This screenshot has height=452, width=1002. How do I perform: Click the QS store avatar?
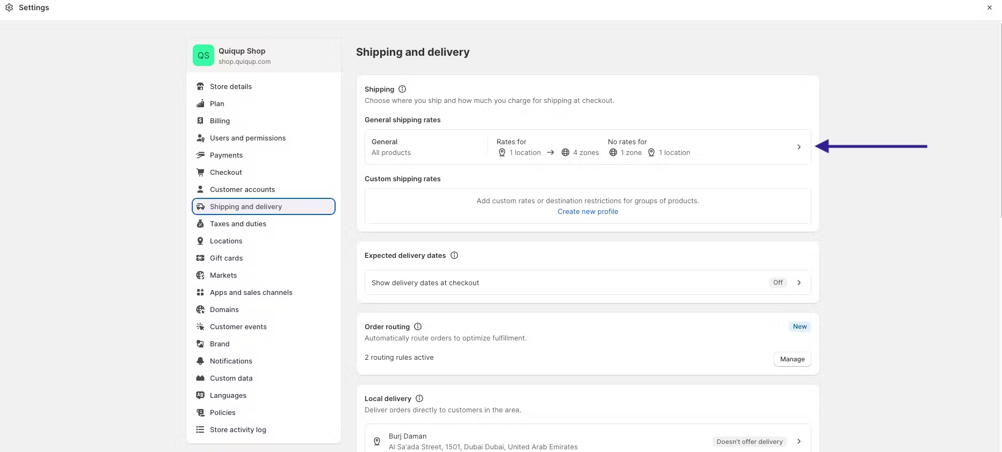[x=204, y=55]
